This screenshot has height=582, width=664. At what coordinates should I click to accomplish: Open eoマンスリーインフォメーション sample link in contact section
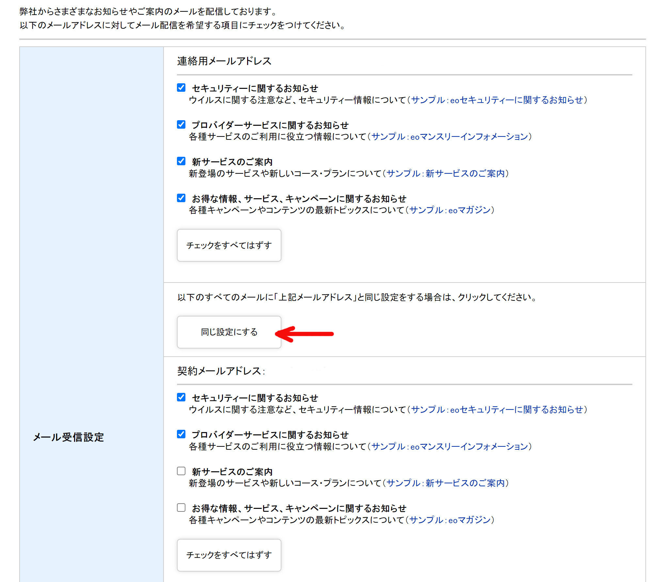point(450,137)
